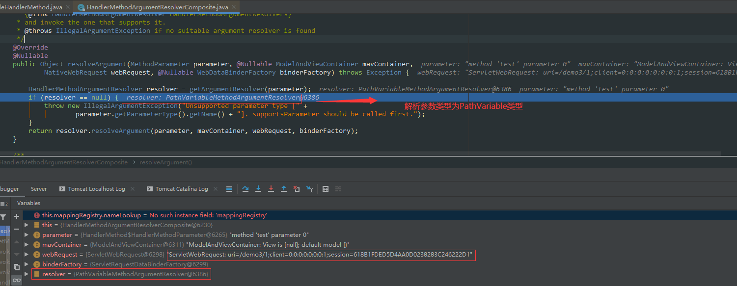The width and height of the screenshot is (737, 286).
Task: Click the 'p' icon next to webRequest
Action: [37, 255]
